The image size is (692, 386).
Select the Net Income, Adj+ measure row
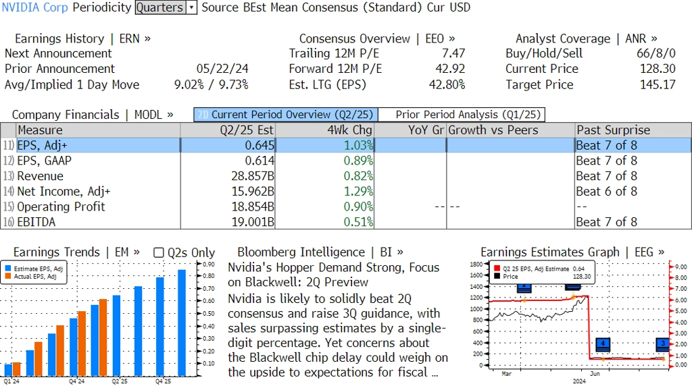click(x=346, y=192)
